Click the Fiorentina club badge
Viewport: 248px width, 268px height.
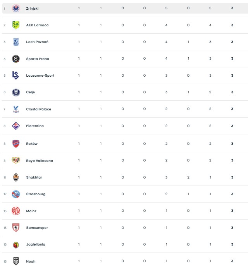coord(15,126)
